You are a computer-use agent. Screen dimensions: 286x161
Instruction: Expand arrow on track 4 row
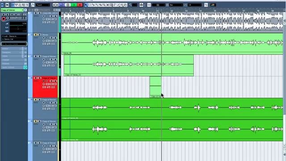pyautogui.click(x=29, y=78)
